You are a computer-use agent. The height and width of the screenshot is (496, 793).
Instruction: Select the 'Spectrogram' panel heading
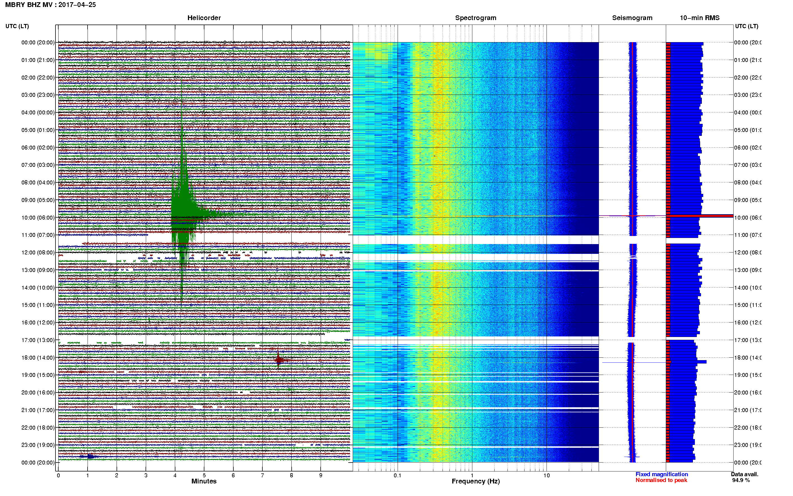476,18
